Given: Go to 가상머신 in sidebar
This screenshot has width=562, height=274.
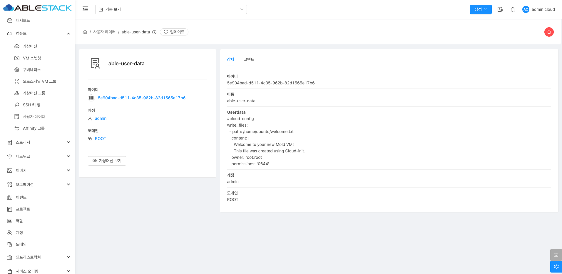Looking at the screenshot, I should point(30,46).
